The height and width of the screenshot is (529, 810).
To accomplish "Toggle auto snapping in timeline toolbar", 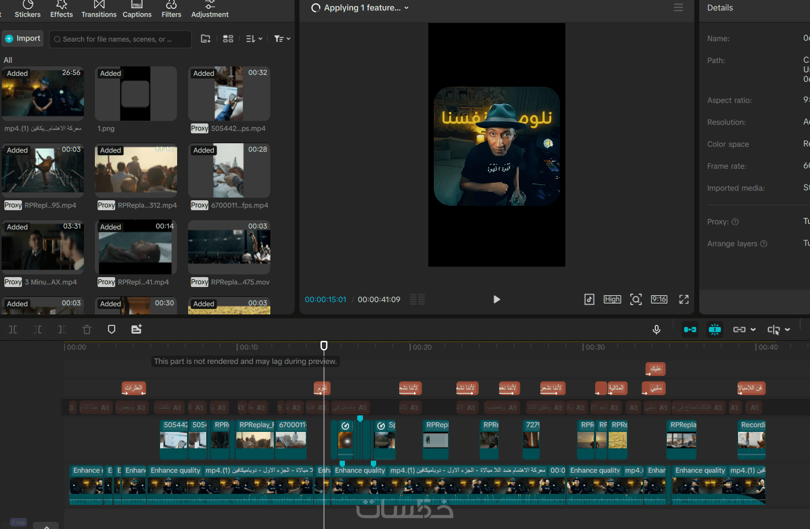I will click(715, 329).
